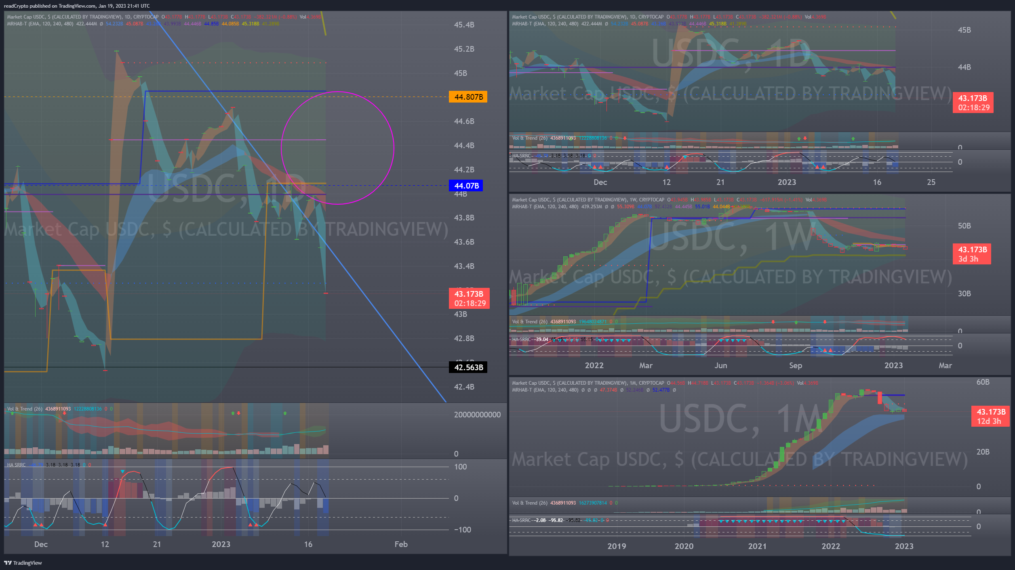Click 25 on the top-right chart time axis
The height and width of the screenshot is (570, 1015).
(931, 182)
